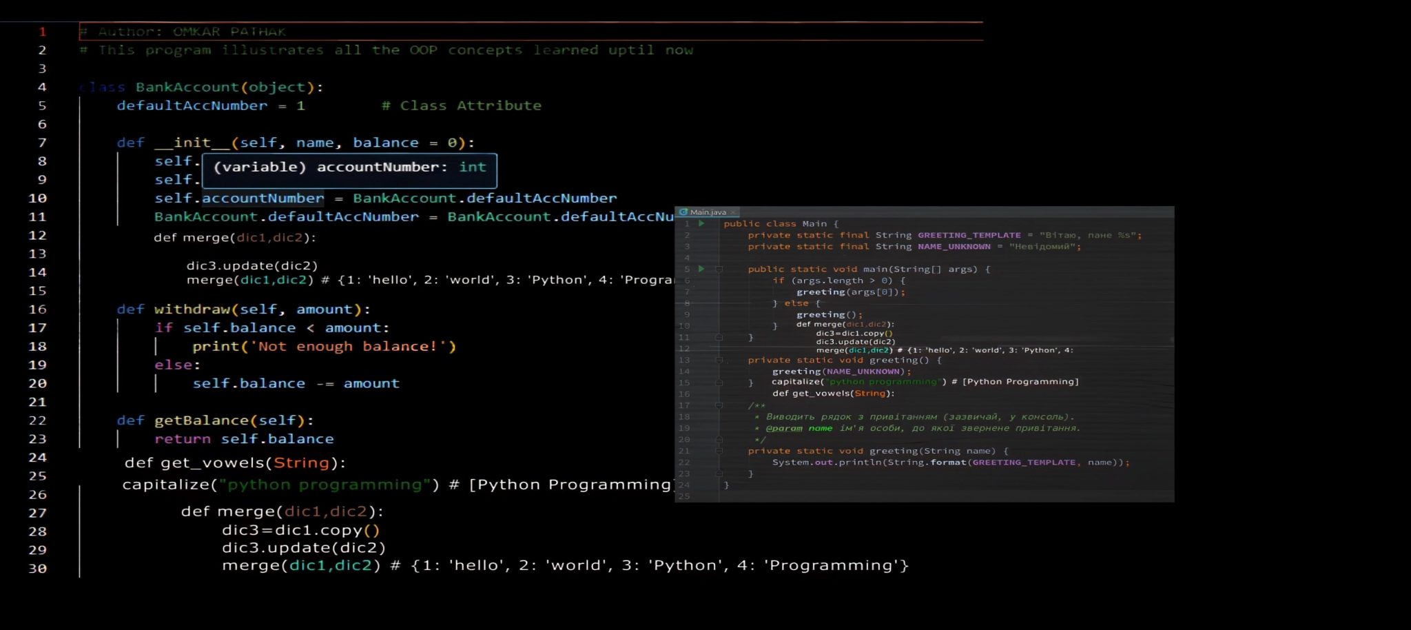1411x630 pixels.
Task: Click the fold marker beside line 11 closing brace
Action: (x=719, y=336)
